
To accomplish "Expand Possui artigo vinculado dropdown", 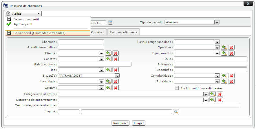I will pyautogui.click(x=217, y=42).
